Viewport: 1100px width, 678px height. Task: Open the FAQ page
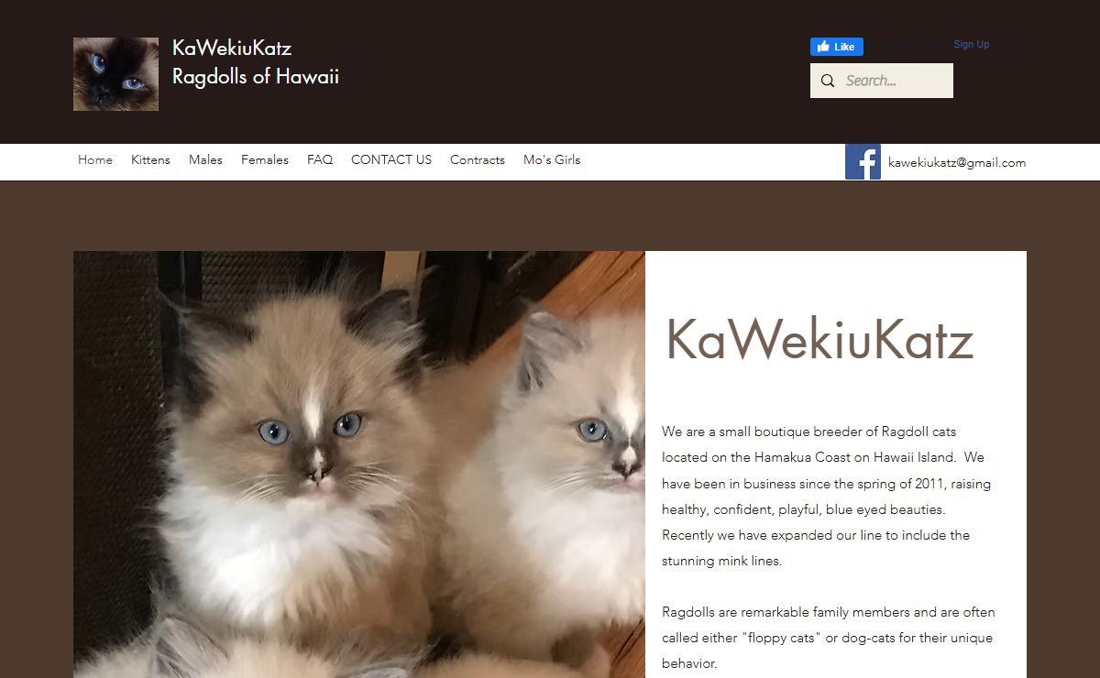click(320, 159)
